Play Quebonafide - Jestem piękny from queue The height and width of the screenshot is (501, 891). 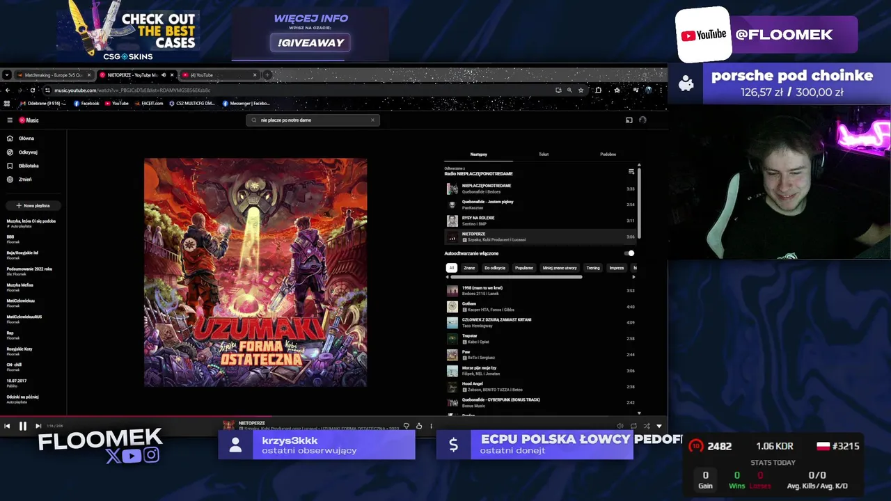click(539, 205)
